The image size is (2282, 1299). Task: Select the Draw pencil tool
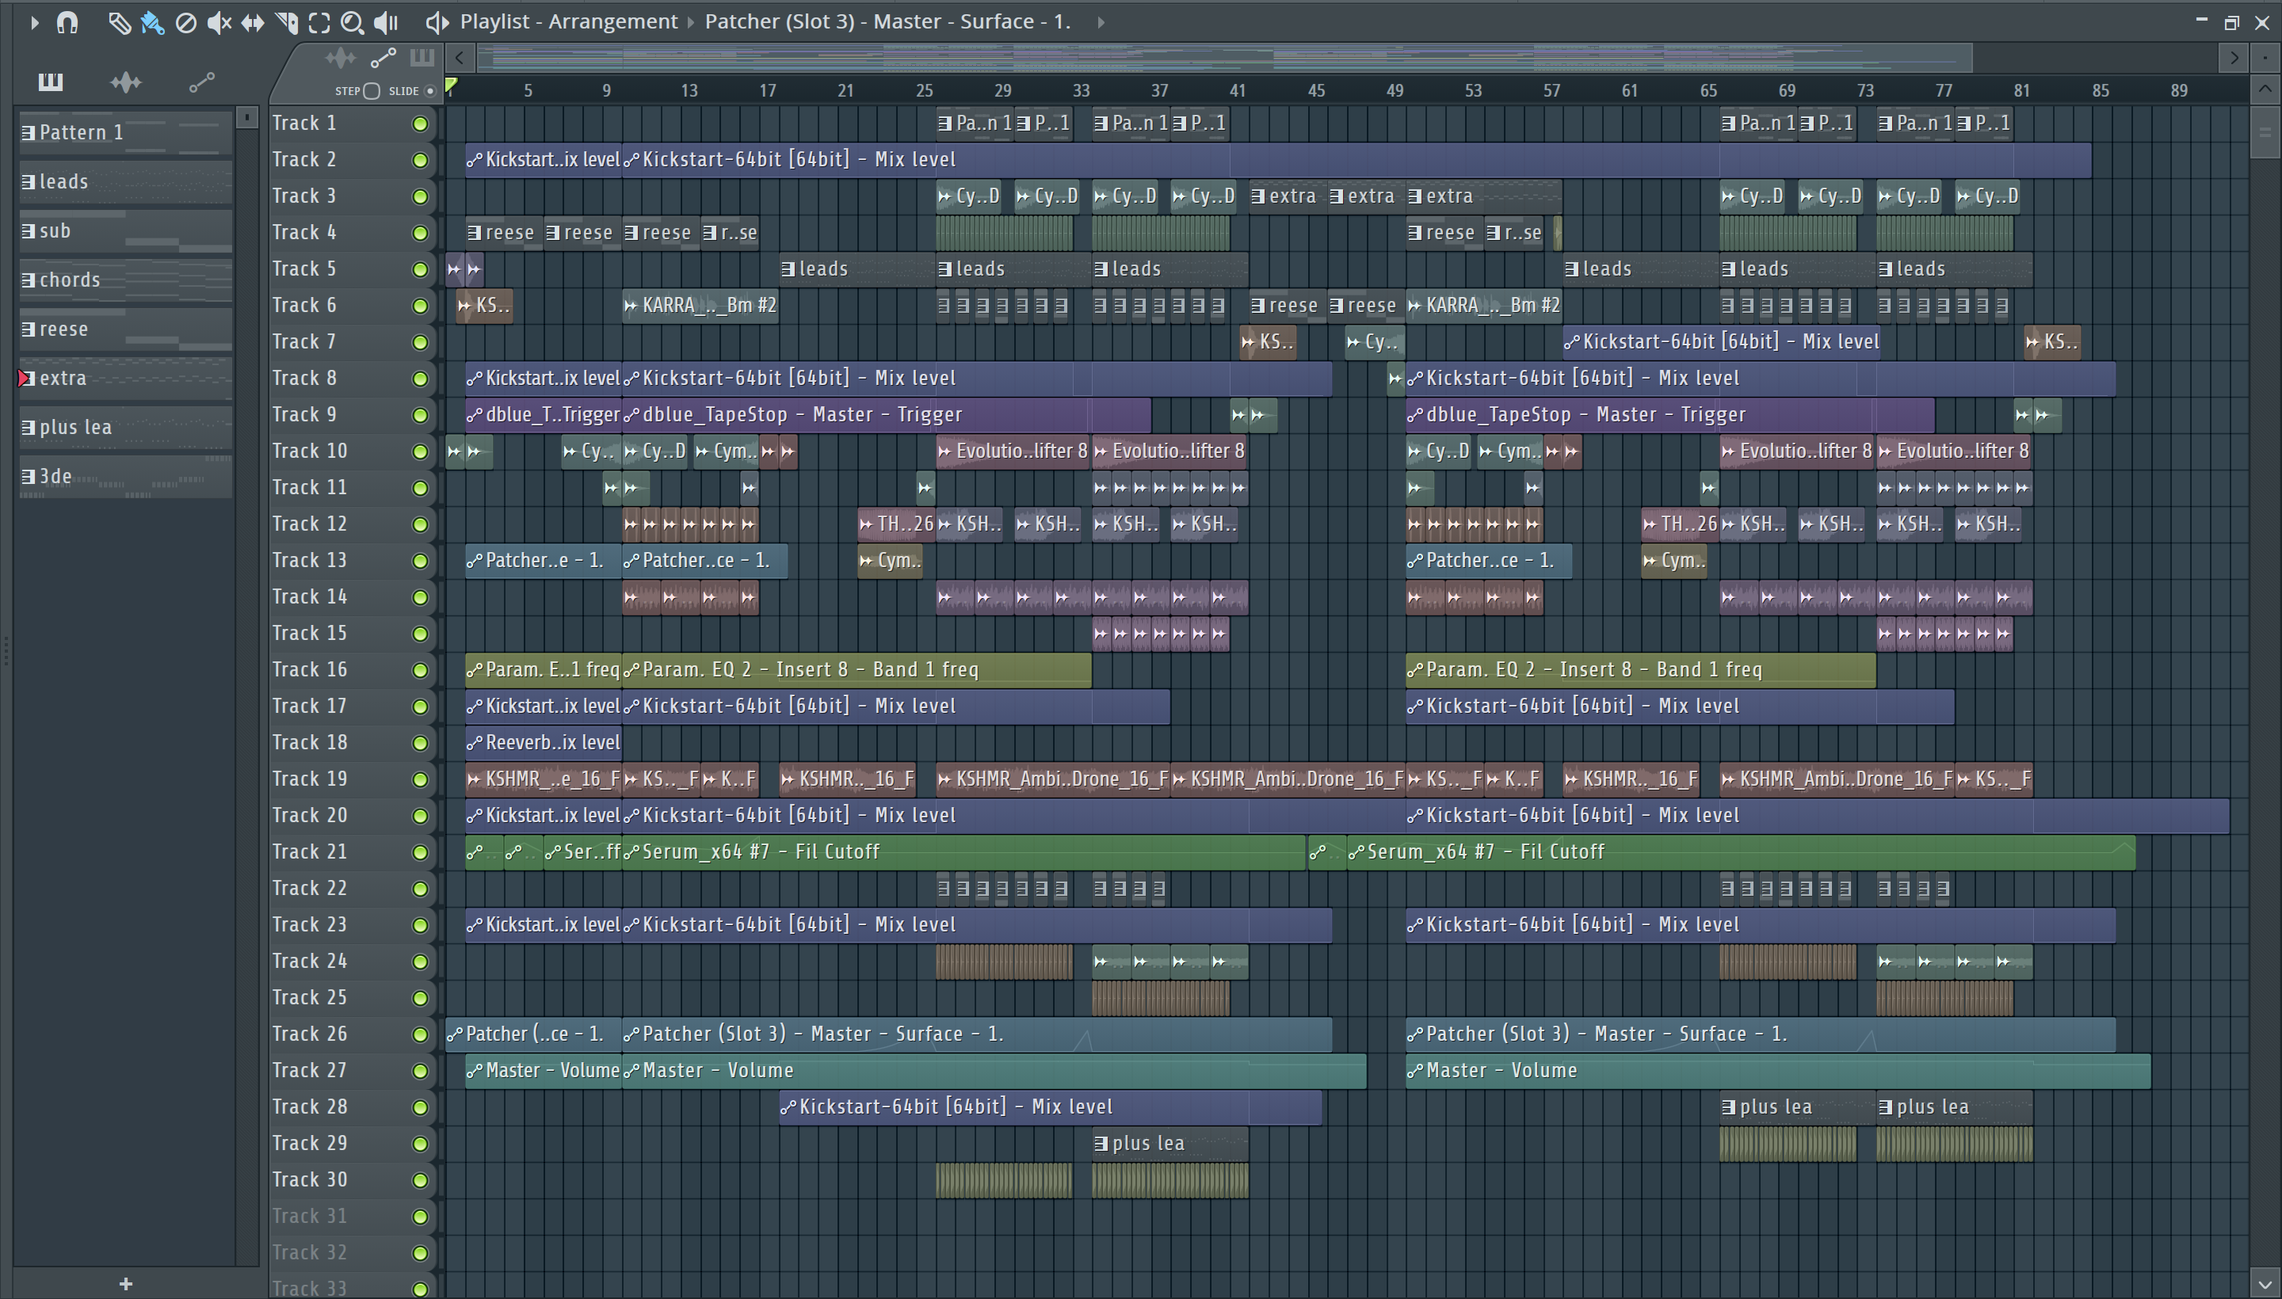(x=119, y=22)
